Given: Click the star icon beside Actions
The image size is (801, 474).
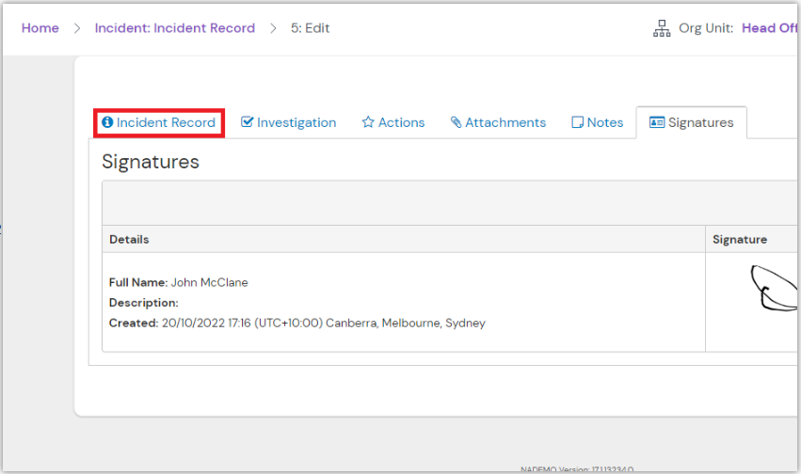Looking at the screenshot, I should [x=368, y=122].
